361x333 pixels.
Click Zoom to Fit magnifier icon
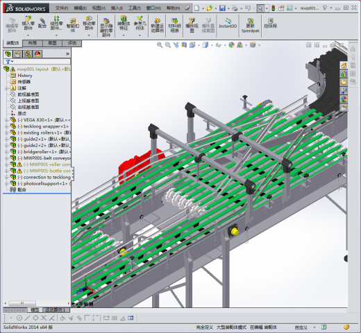pos(160,45)
